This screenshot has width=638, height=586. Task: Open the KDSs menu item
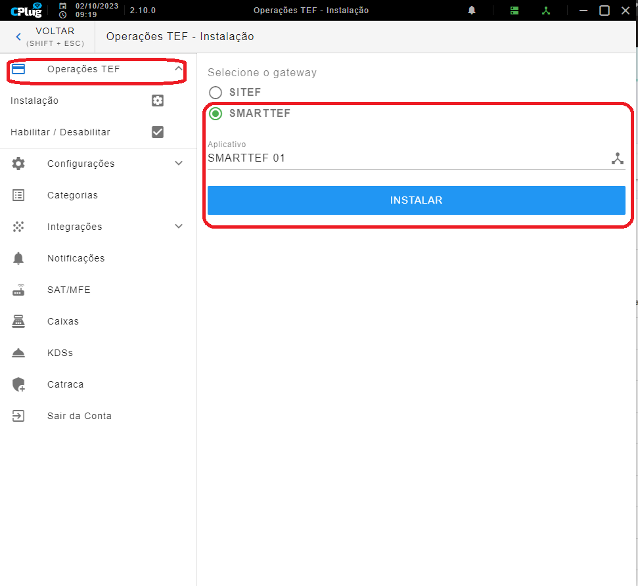(98, 353)
